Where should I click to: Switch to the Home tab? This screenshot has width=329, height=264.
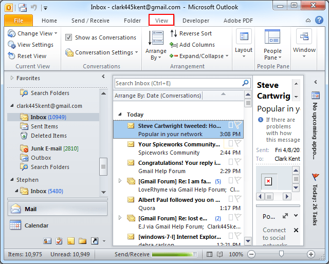point(49,21)
